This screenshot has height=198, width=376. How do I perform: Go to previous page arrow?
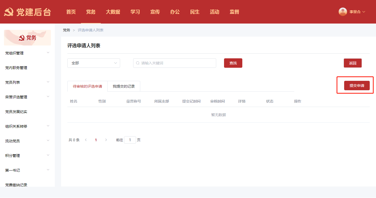86,140
